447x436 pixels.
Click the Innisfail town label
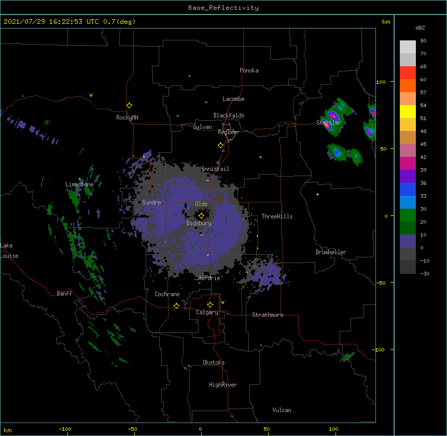[x=215, y=169]
